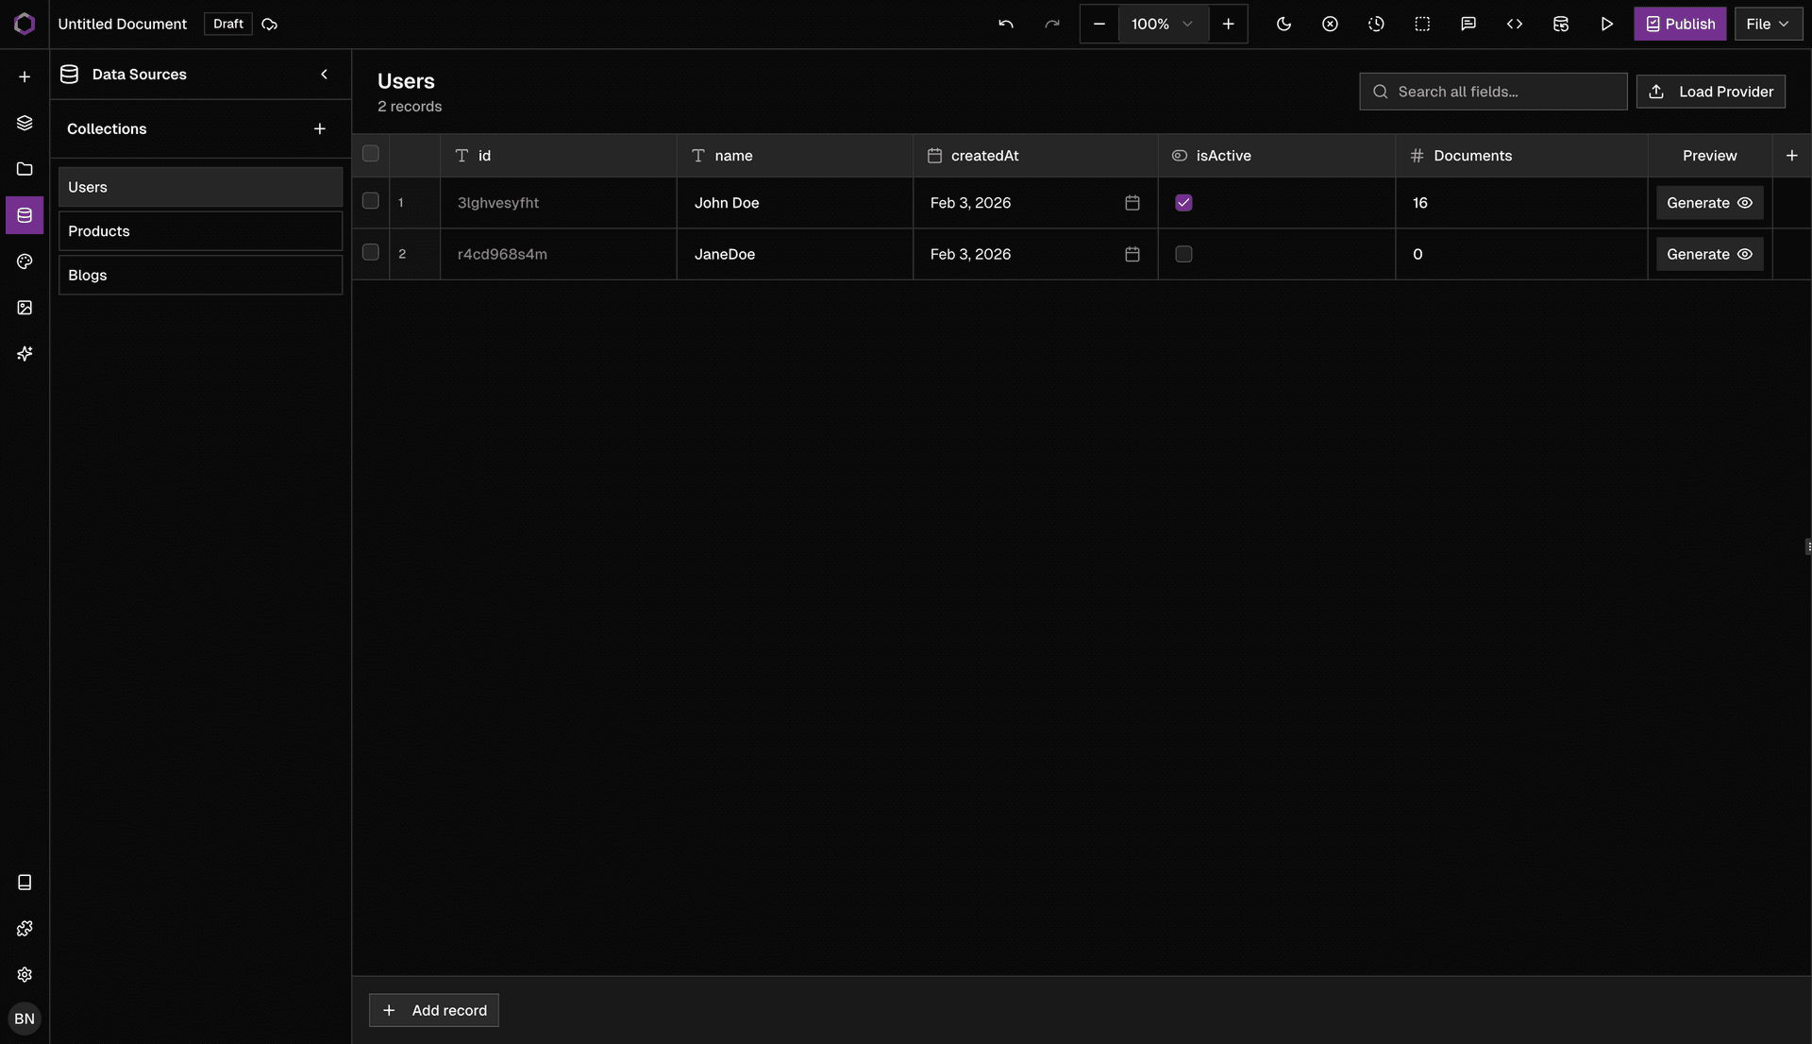Screen dimensions: 1812x1044
Task: Open the File dropdown menu
Action: [x=1768, y=24]
